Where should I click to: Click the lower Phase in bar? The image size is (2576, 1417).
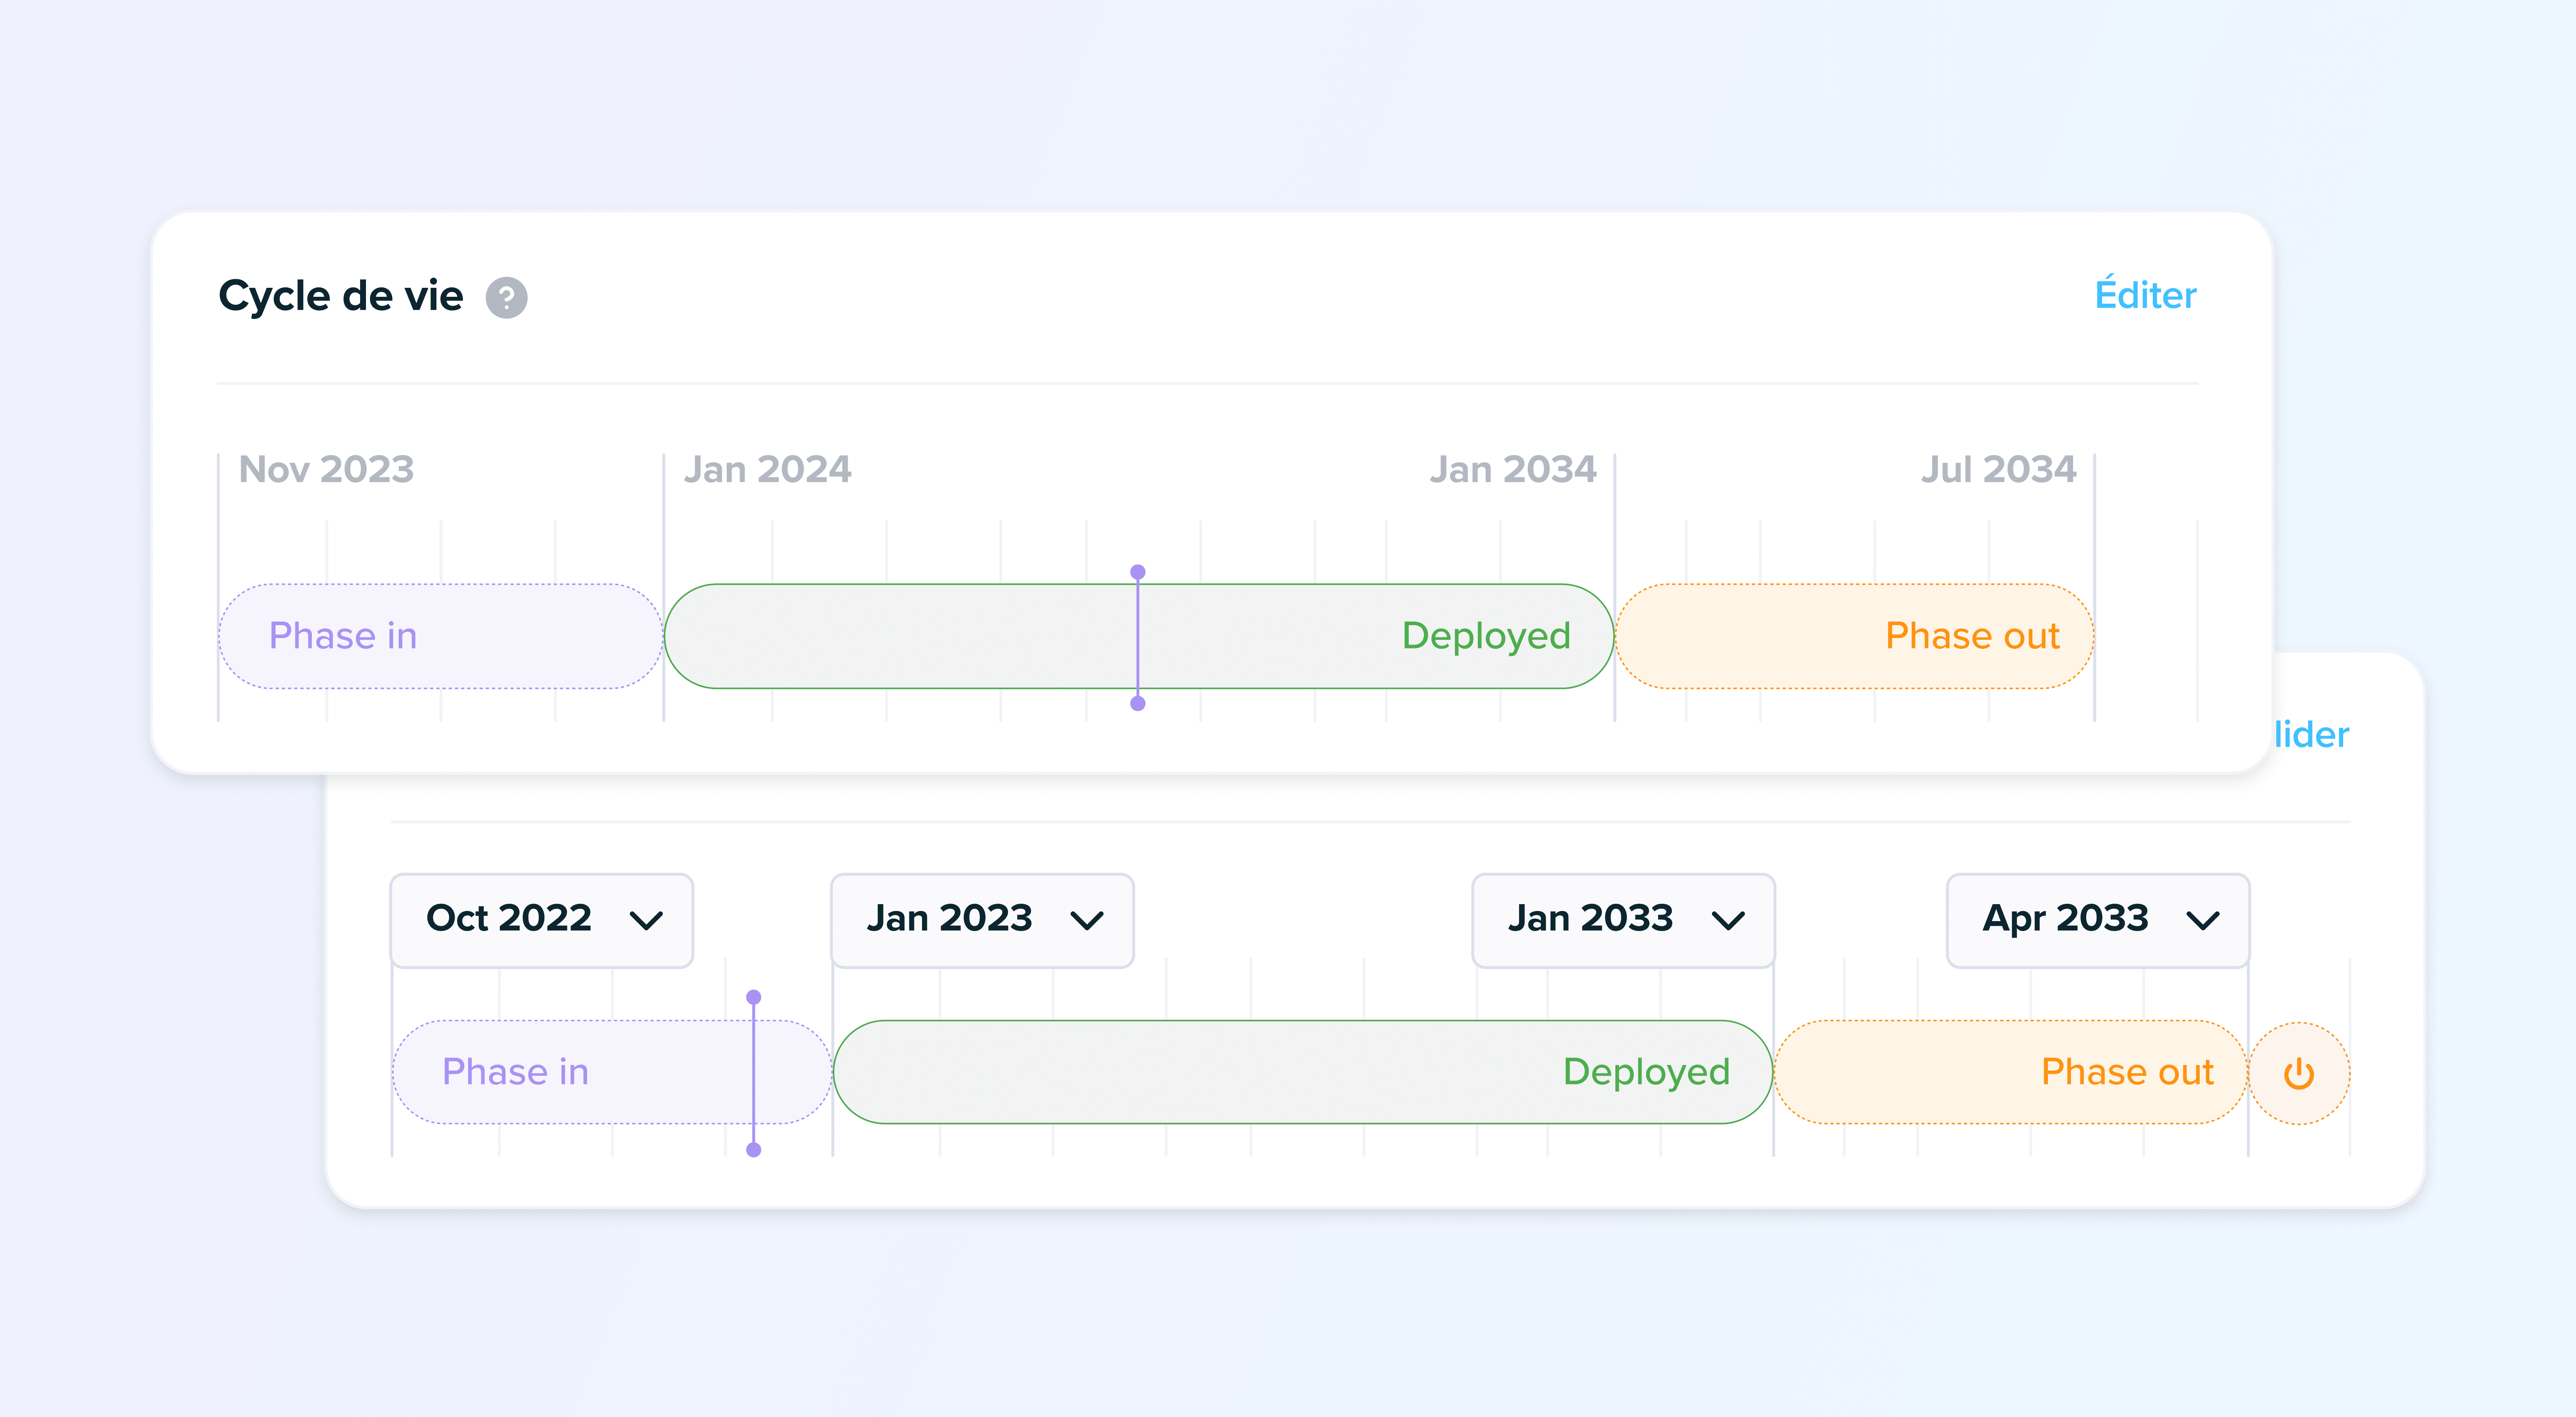580,1072
